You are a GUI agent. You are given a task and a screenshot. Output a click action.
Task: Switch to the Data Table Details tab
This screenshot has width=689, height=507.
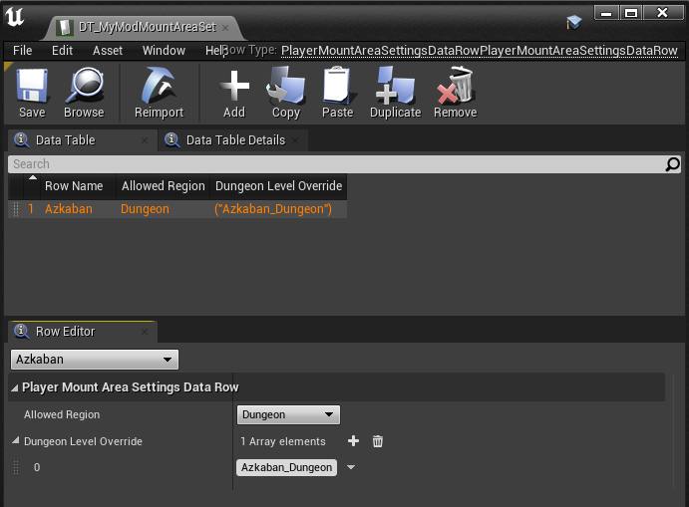tap(233, 140)
